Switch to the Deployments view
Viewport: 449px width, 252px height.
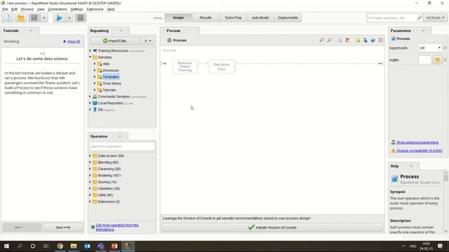coord(288,17)
